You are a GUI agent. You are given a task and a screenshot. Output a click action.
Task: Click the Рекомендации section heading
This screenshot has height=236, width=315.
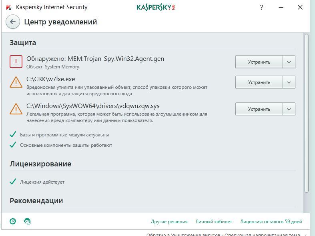(x=36, y=201)
